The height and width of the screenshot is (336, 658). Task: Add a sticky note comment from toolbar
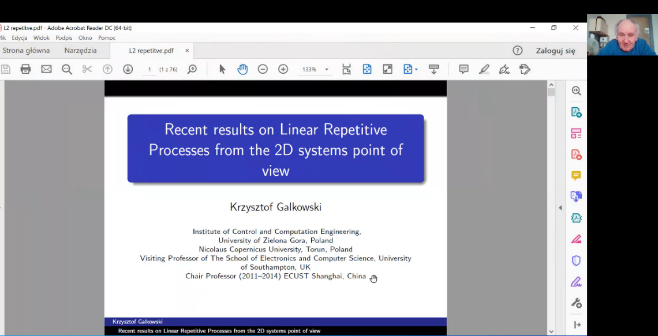click(x=463, y=69)
